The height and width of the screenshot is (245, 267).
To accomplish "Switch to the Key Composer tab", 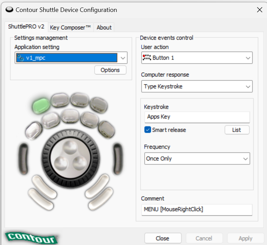I will [70, 27].
